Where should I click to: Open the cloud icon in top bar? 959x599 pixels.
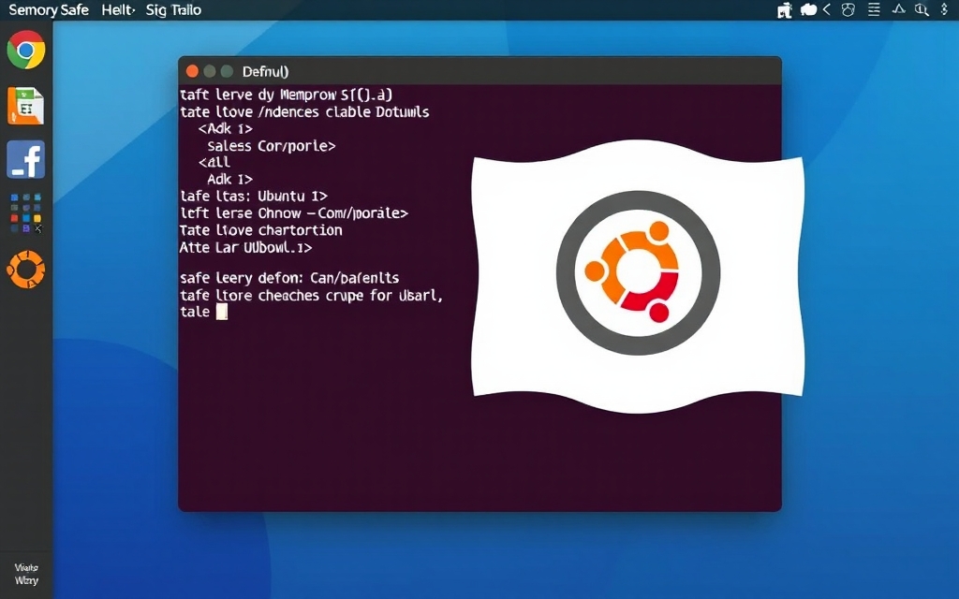click(808, 9)
